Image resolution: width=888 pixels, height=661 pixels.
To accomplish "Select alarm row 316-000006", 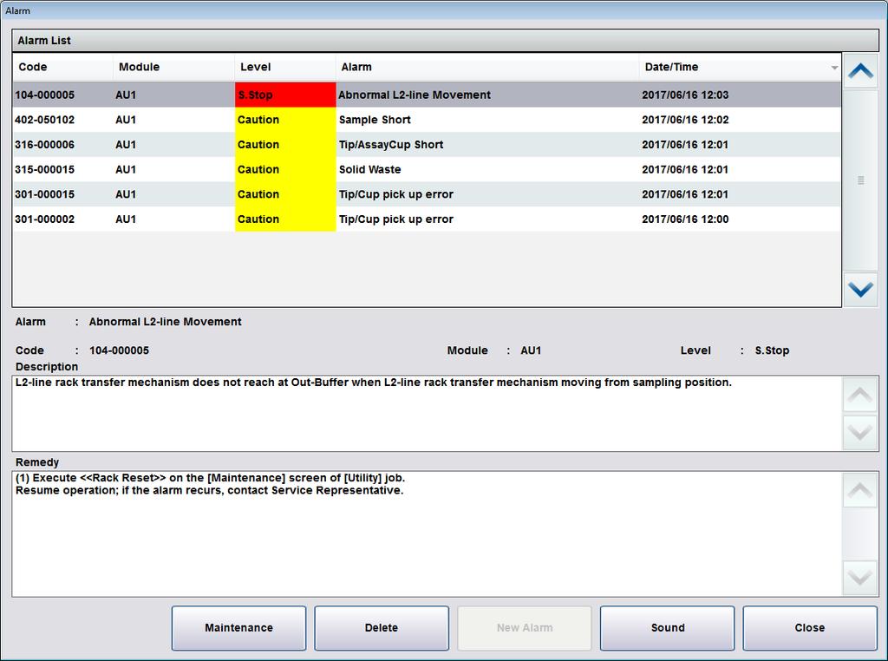I will [427, 145].
